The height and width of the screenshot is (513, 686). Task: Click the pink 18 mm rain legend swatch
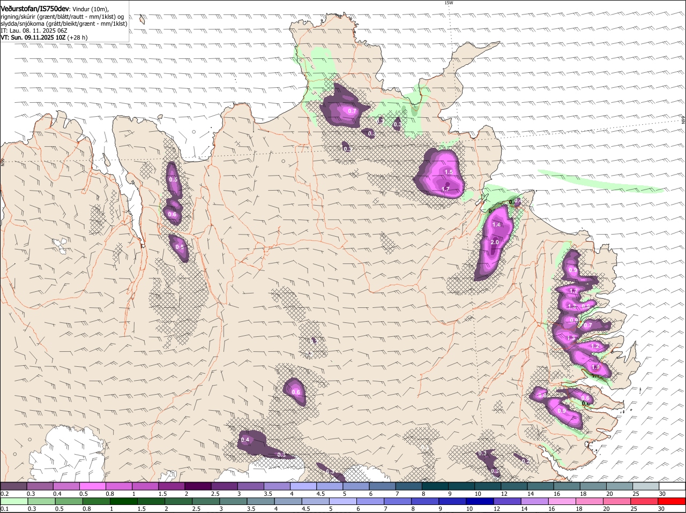pyautogui.click(x=590, y=502)
